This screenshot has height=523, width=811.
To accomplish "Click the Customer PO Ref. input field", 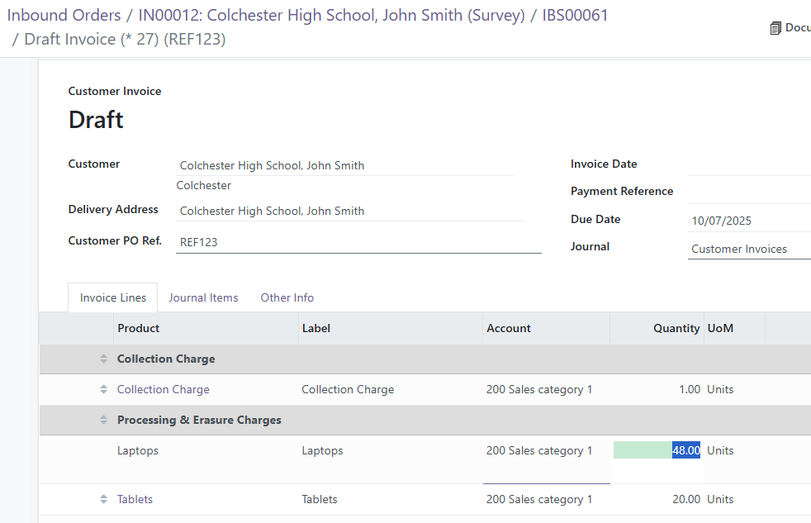I will [358, 242].
